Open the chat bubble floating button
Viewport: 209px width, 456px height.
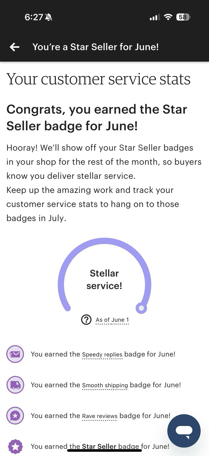(184, 431)
